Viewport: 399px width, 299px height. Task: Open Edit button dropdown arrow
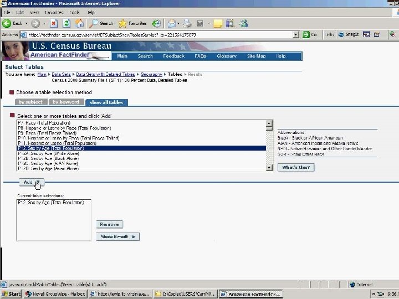(x=209, y=23)
